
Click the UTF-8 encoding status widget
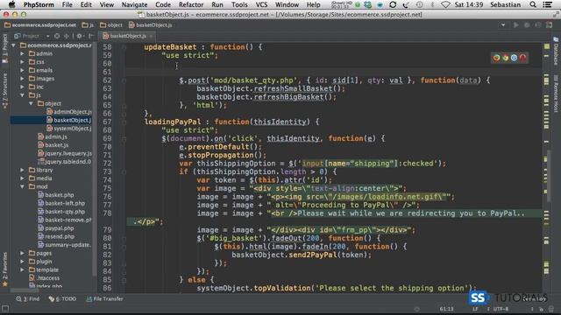[501, 309]
